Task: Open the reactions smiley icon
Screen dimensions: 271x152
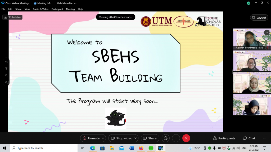Action: (x=166, y=138)
